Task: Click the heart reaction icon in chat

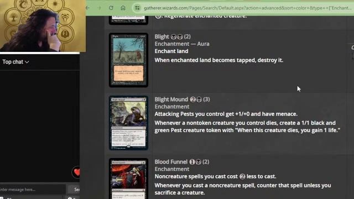Action: click(76, 172)
